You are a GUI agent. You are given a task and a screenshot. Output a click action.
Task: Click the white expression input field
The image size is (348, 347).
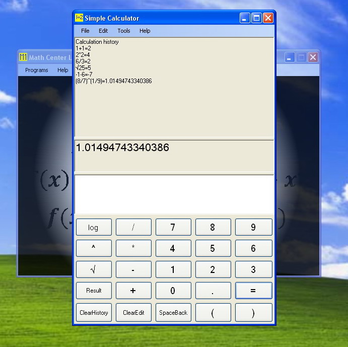click(174, 194)
